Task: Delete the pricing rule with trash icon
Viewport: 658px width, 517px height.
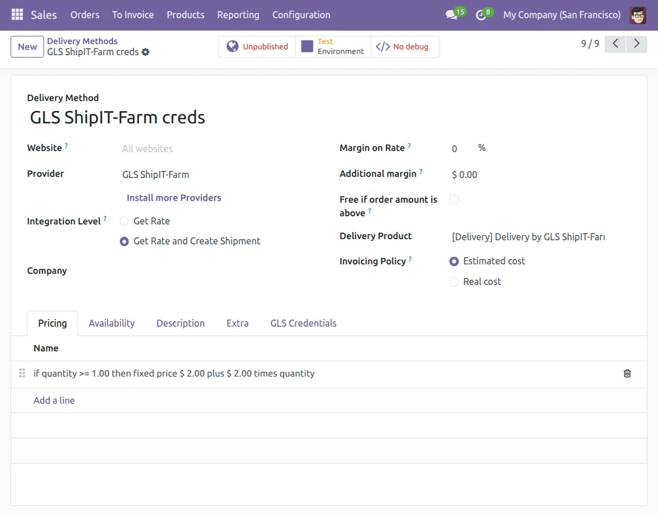Action: tap(627, 374)
